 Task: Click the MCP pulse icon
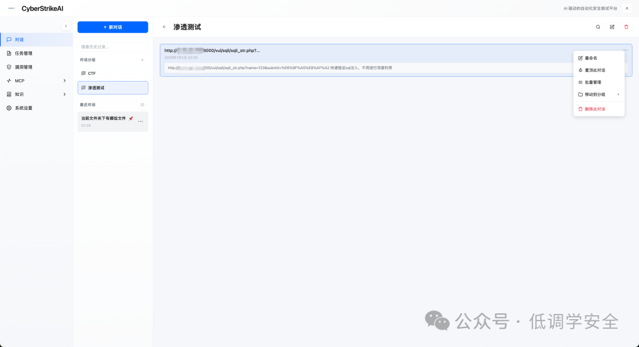click(x=9, y=80)
